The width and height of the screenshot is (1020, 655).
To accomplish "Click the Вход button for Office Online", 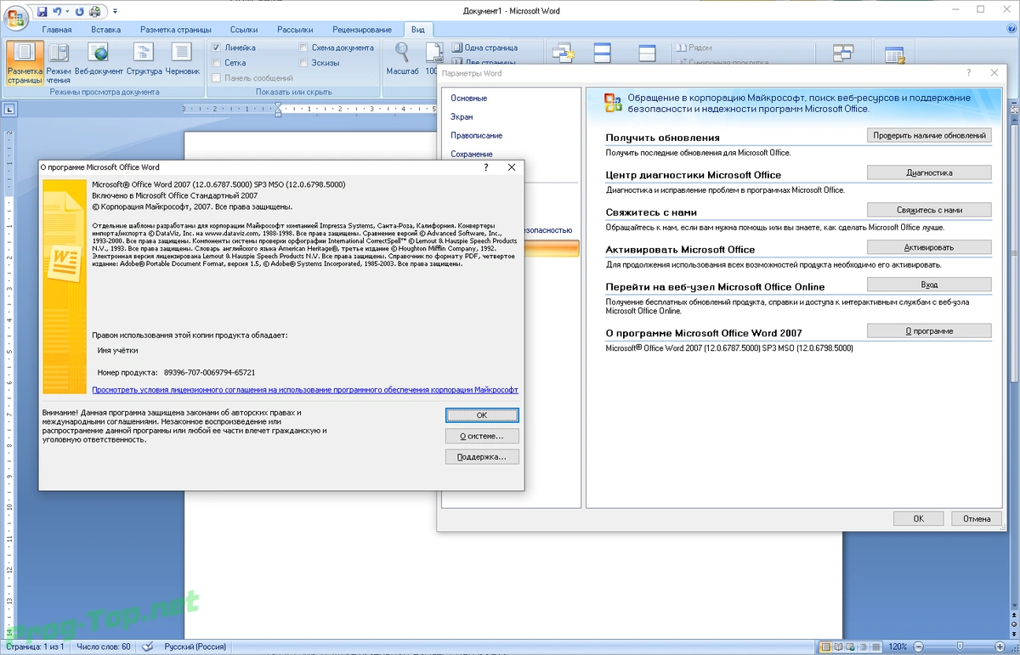I will pyautogui.click(x=929, y=285).
